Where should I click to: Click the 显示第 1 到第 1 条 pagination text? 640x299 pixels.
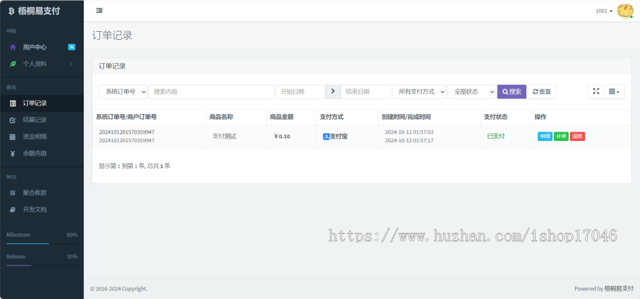pyautogui.click(x=135, y=166)
